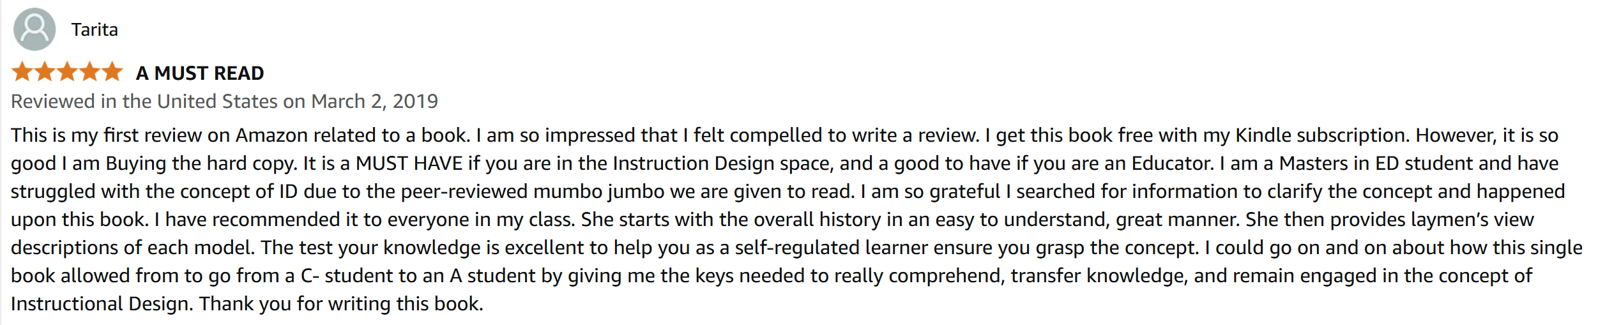Viewport: 1598px width, 325px height.
Task: Open the 'A MUST READ' review title
Action: [200, 73]
